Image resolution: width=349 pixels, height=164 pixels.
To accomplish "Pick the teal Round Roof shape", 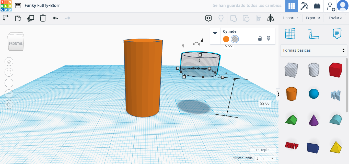I will (x=336, y=119).
